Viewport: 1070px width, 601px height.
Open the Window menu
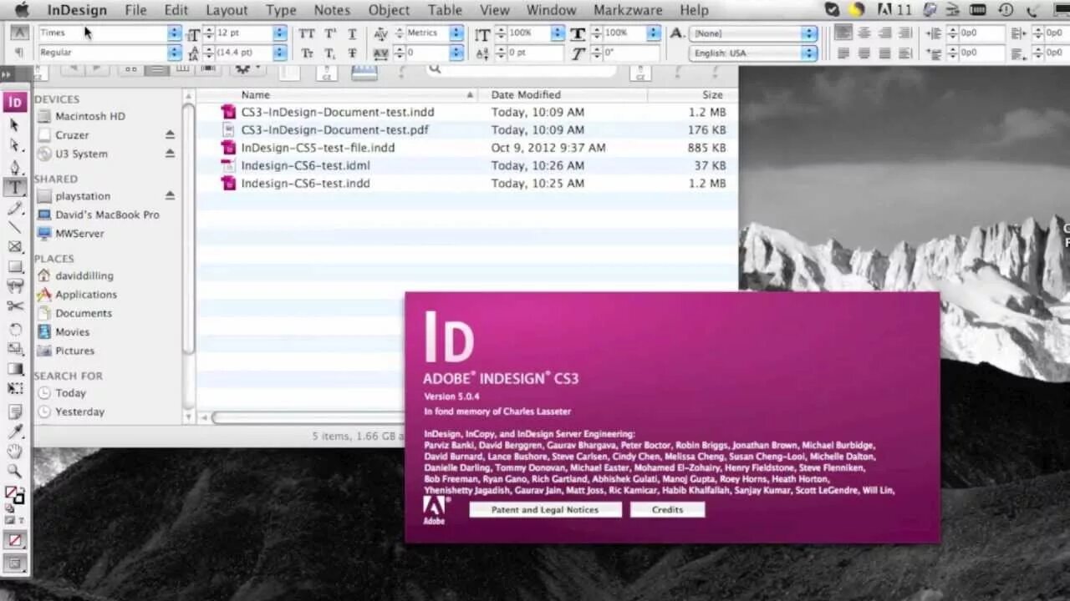tap(551, 10)
